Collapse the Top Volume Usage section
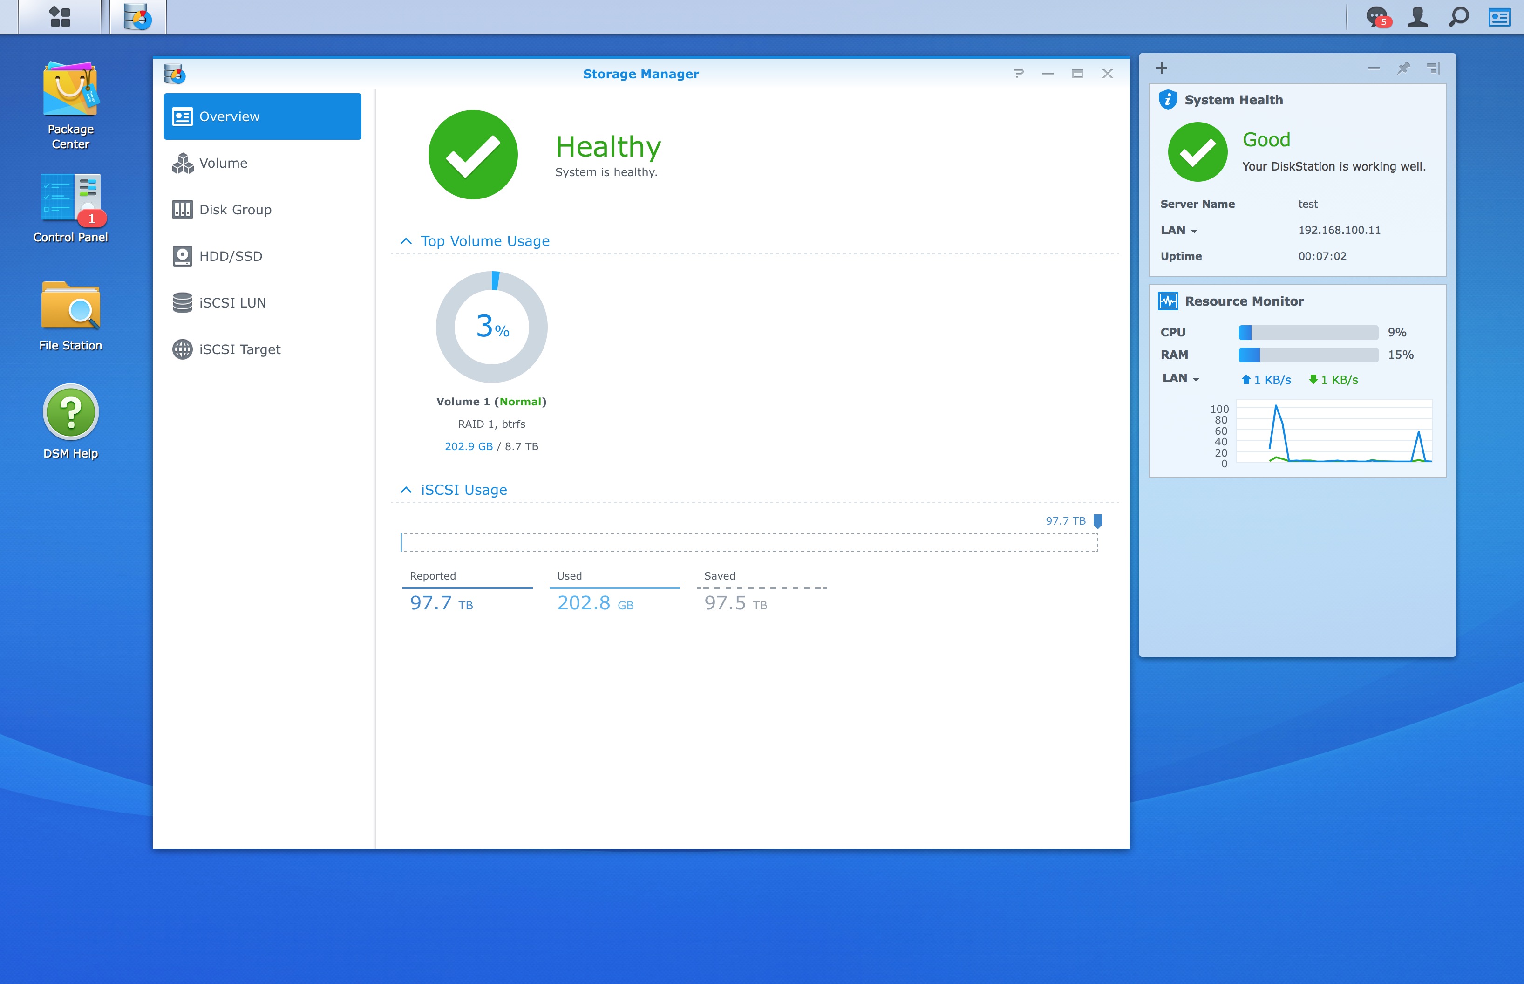This screenshot has height=984, width=1524. click(406, 241)
